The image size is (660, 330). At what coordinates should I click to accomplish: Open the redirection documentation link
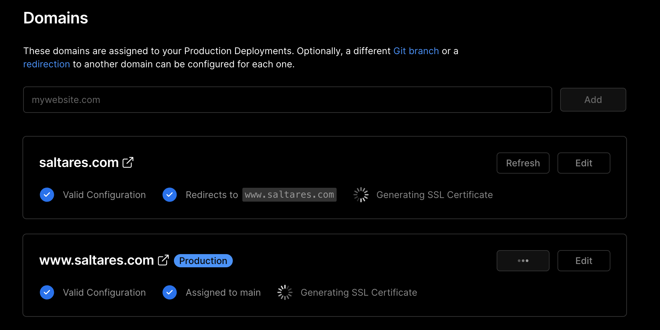coord(46,64)
